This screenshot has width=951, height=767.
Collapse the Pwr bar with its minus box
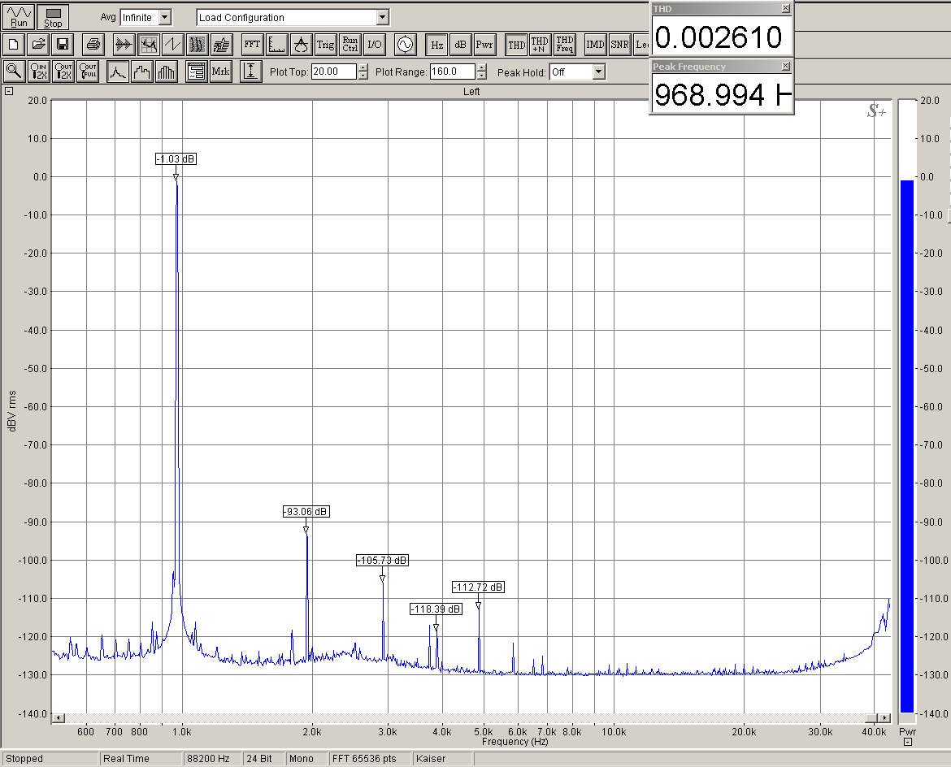pos(908,742)
